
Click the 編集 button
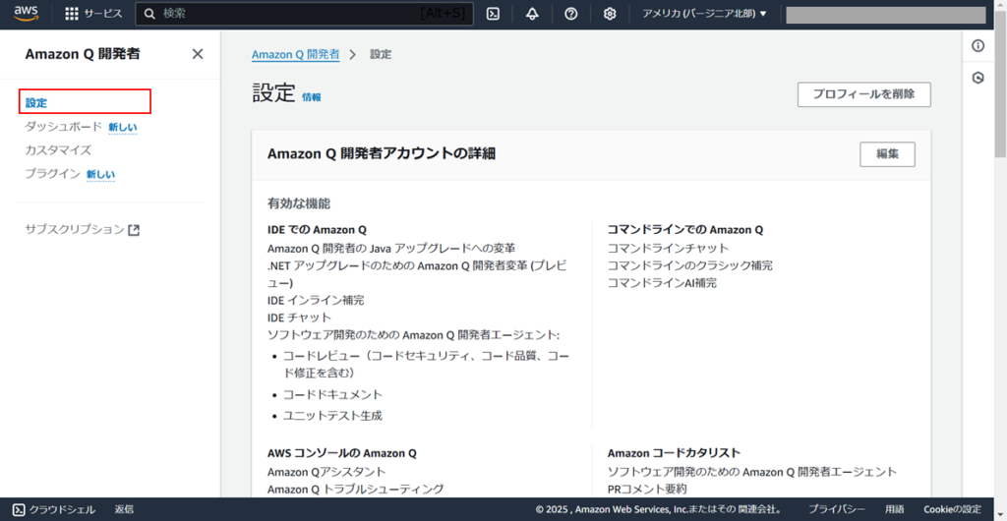click(888, 154)
